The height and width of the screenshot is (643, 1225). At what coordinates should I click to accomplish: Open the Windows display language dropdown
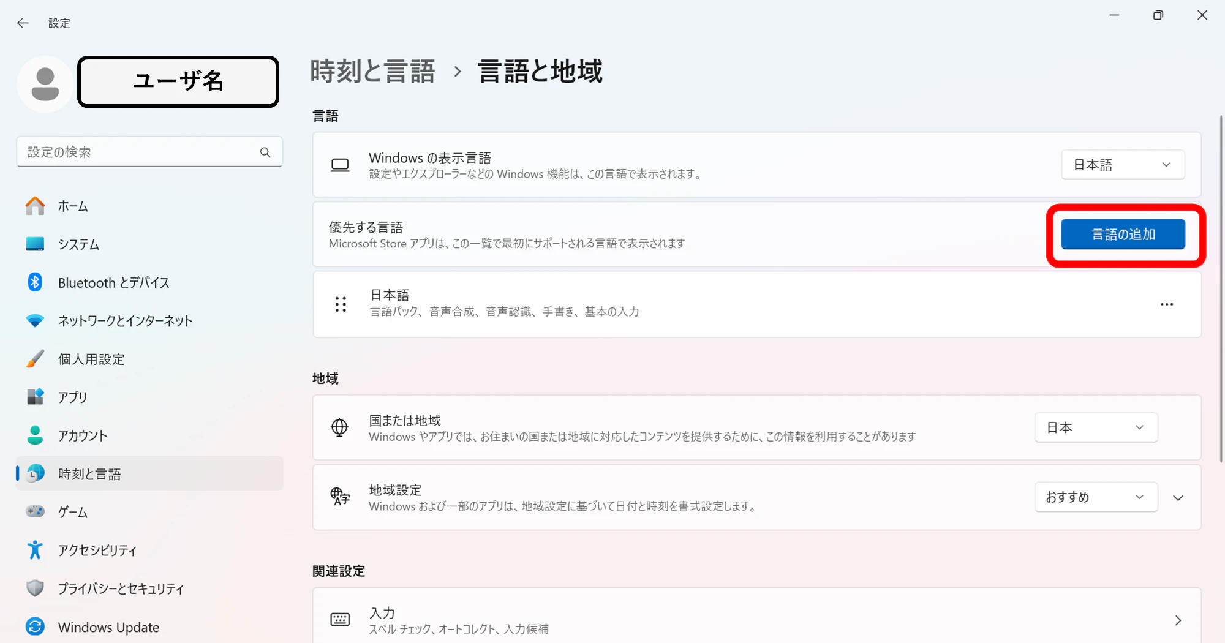coord(1123,165)
